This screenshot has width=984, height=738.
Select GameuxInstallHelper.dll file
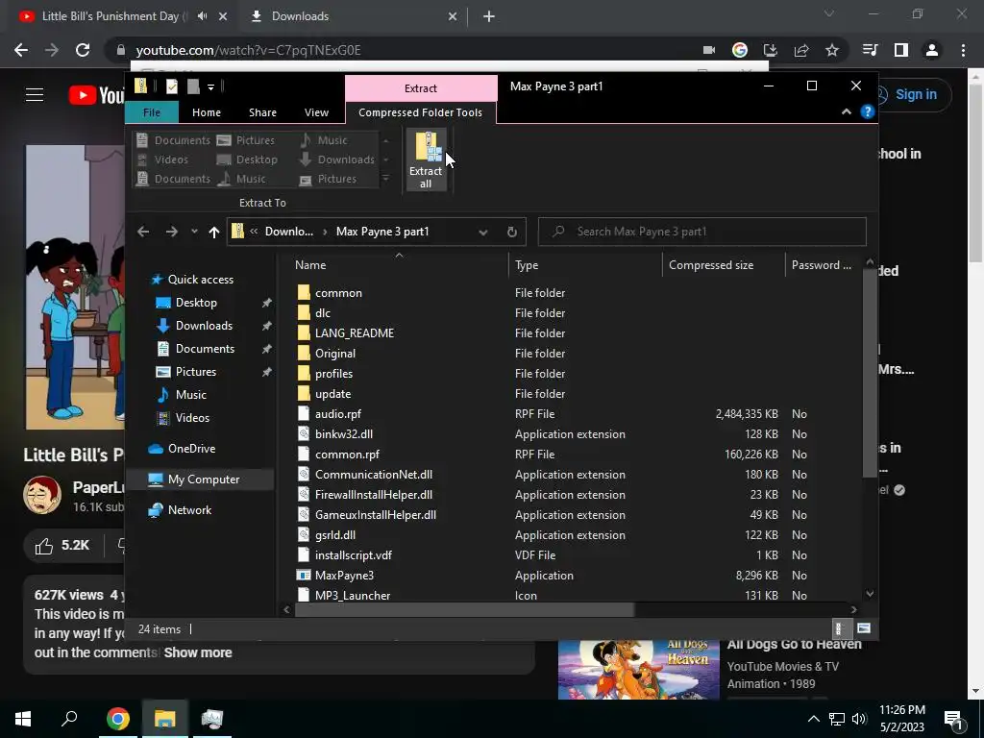coord(376,515)
